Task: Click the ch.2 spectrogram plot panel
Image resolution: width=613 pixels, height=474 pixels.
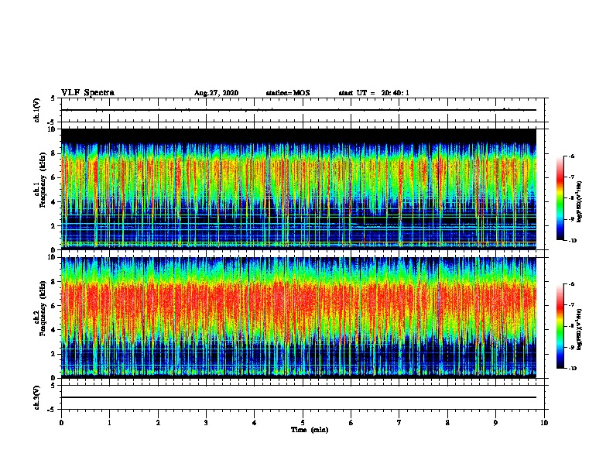Action: point(299,318)
